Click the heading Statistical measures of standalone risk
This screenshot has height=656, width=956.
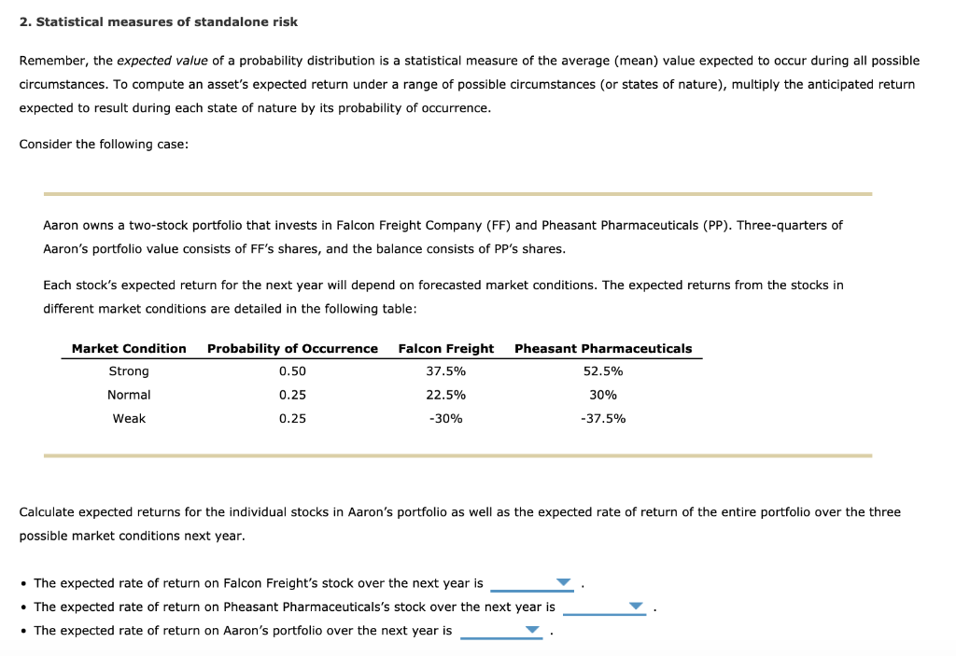pyautogui.click(x=159, y=21)
